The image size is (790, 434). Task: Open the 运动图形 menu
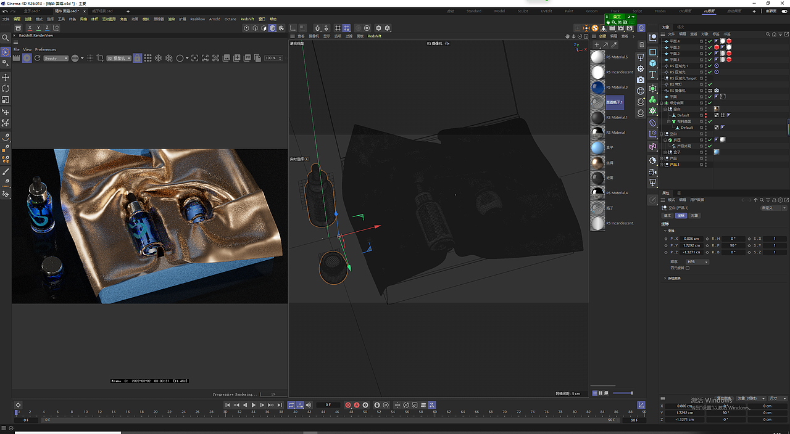109,19
